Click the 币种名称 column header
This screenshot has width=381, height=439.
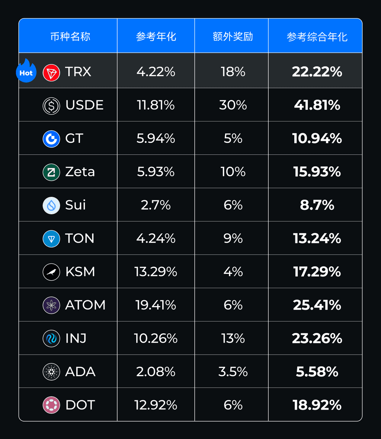pos(70,37)
